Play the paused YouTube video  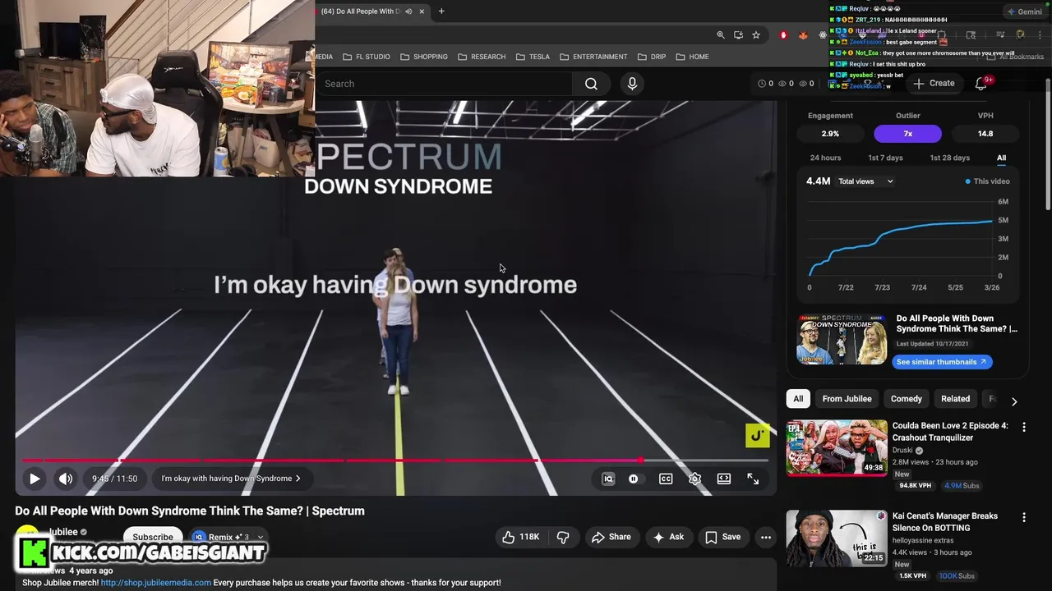tap(35, 479)
